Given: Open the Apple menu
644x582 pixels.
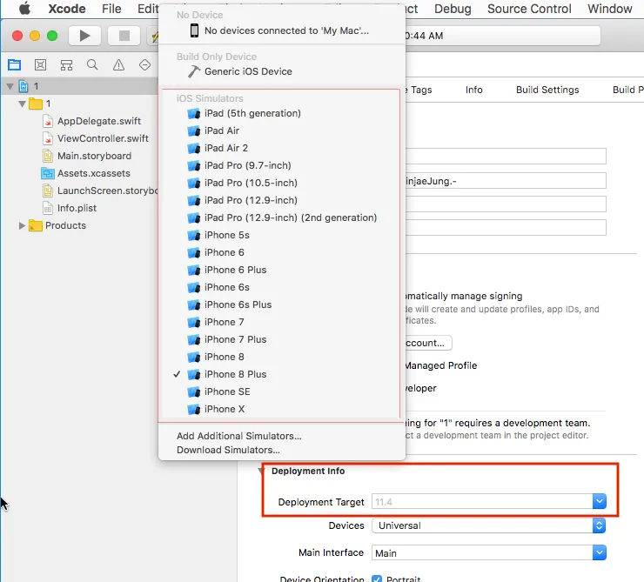Looking at the screenshot, I should pos(24,8).
